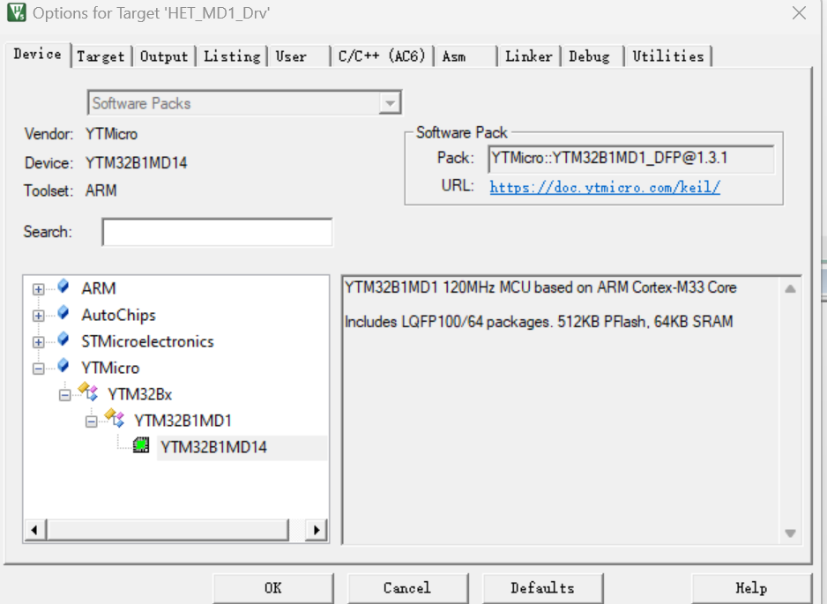Select the Device tab
This screenshot has height=604, width=827.
[37, 55]
